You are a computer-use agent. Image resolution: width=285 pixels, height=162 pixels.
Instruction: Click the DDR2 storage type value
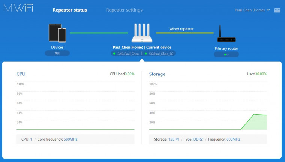(198, 139)
